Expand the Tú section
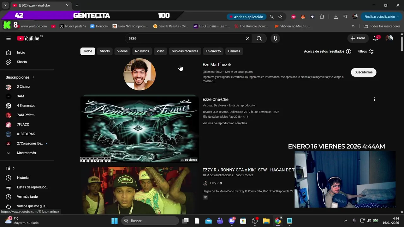 [x=11, y=168]
